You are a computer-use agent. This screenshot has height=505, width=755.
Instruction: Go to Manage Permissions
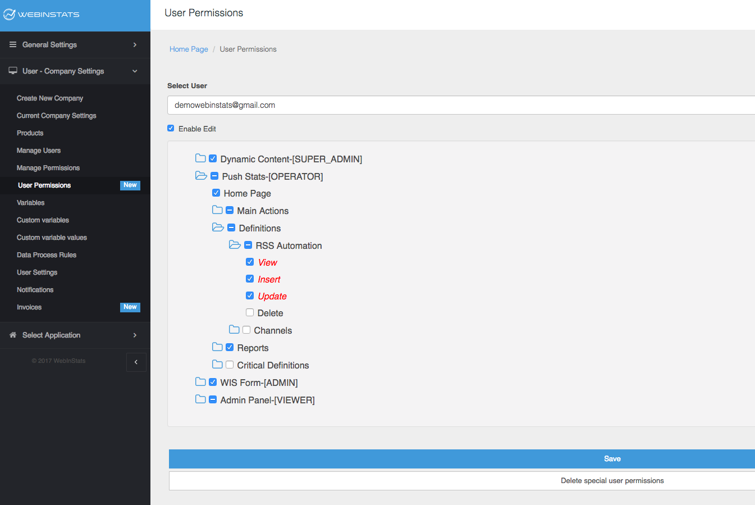click(48, 168)
